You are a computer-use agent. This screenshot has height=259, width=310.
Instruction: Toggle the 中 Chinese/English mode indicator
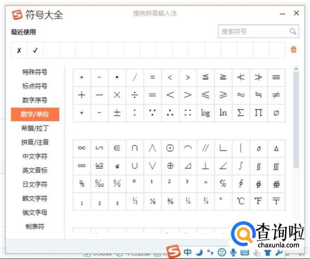pyautogui.click(x=187, y=252)
